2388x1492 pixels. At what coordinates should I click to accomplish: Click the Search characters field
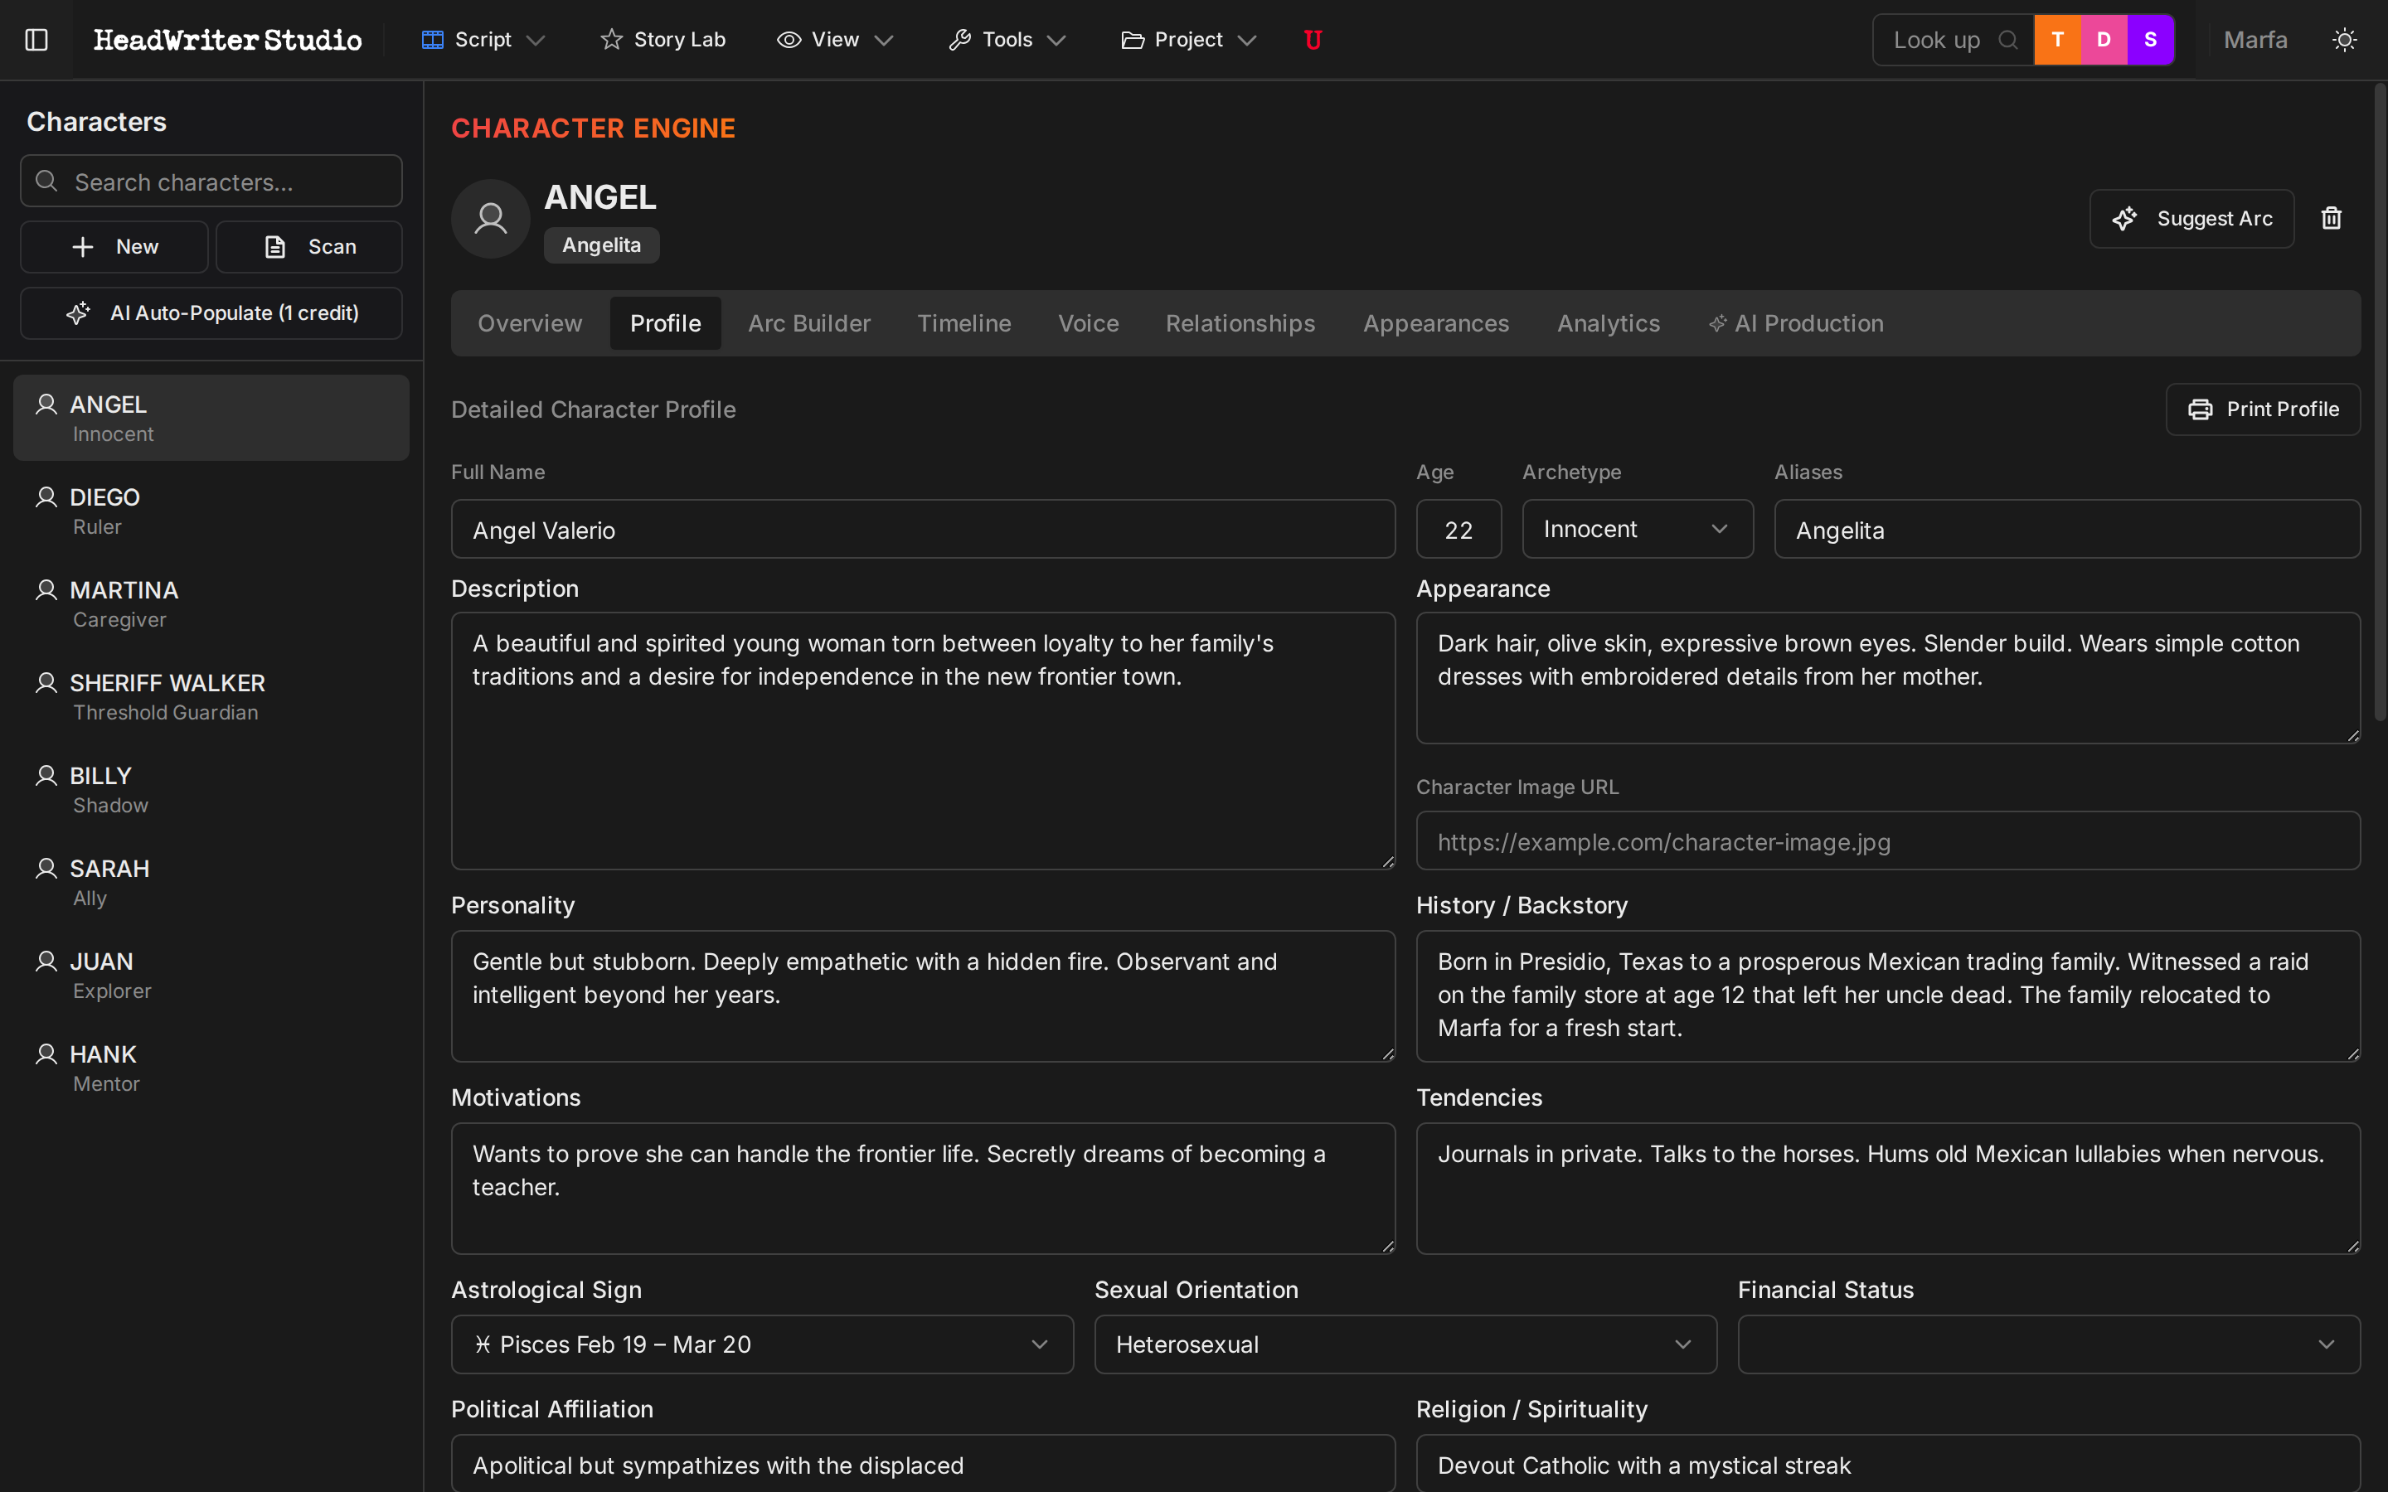point(211,182)
